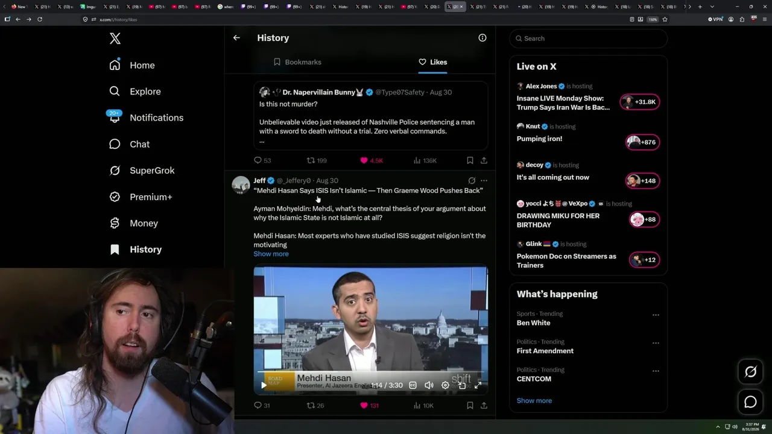Open the History info icon
This screenshot has height=434, width=772.
click(482, 37)
